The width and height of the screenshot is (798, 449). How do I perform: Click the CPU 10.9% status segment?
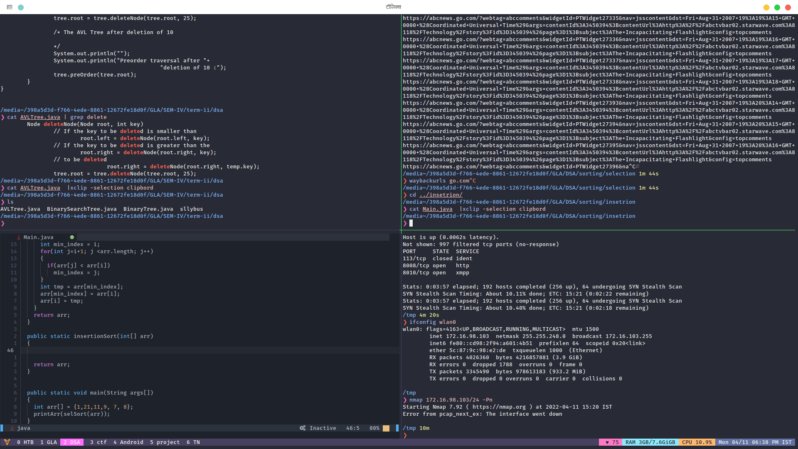click(697, 442)
